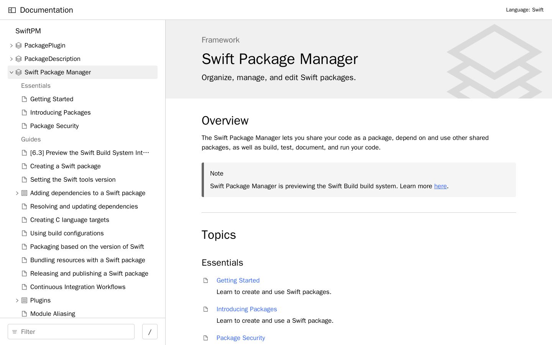Click the Topics heading
Viewport: 552px width, 345px height.
pyautogui.click(x=219, y=235)
